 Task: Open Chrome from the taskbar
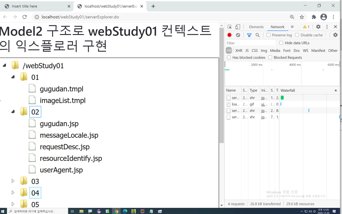tap(116, 211)
